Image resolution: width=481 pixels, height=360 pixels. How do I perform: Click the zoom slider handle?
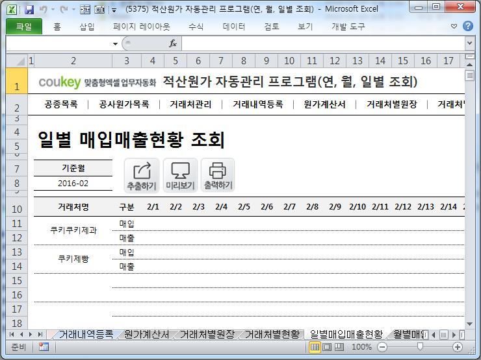(x=421, y=346)
